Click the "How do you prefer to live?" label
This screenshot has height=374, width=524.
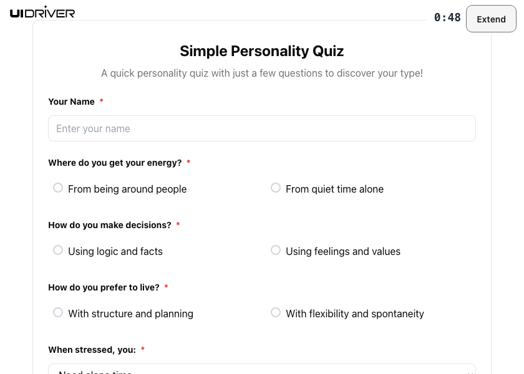tap(104, 287)
